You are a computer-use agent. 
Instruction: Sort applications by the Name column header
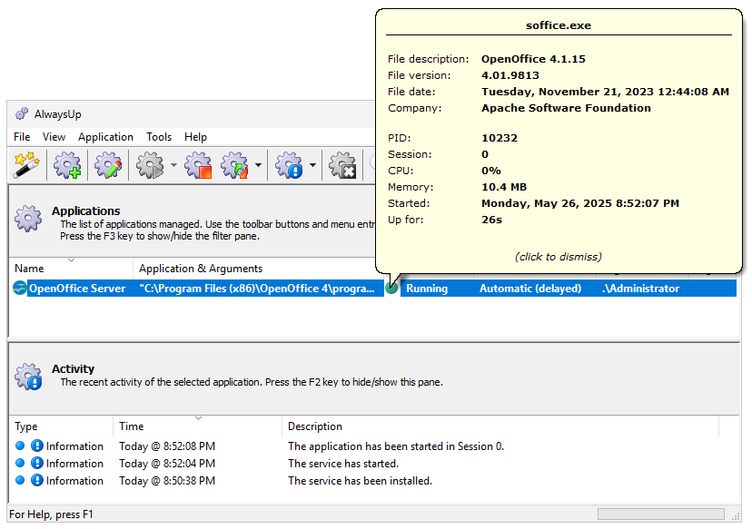[x=71, y=269]
